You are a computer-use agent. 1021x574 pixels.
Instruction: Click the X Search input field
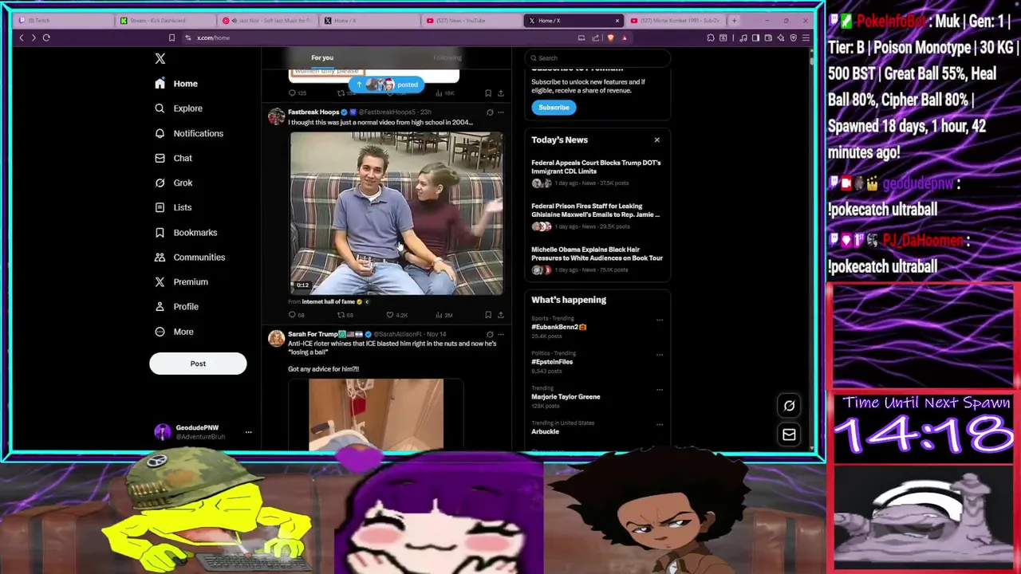pyautogui.click(x=597, y=57)
